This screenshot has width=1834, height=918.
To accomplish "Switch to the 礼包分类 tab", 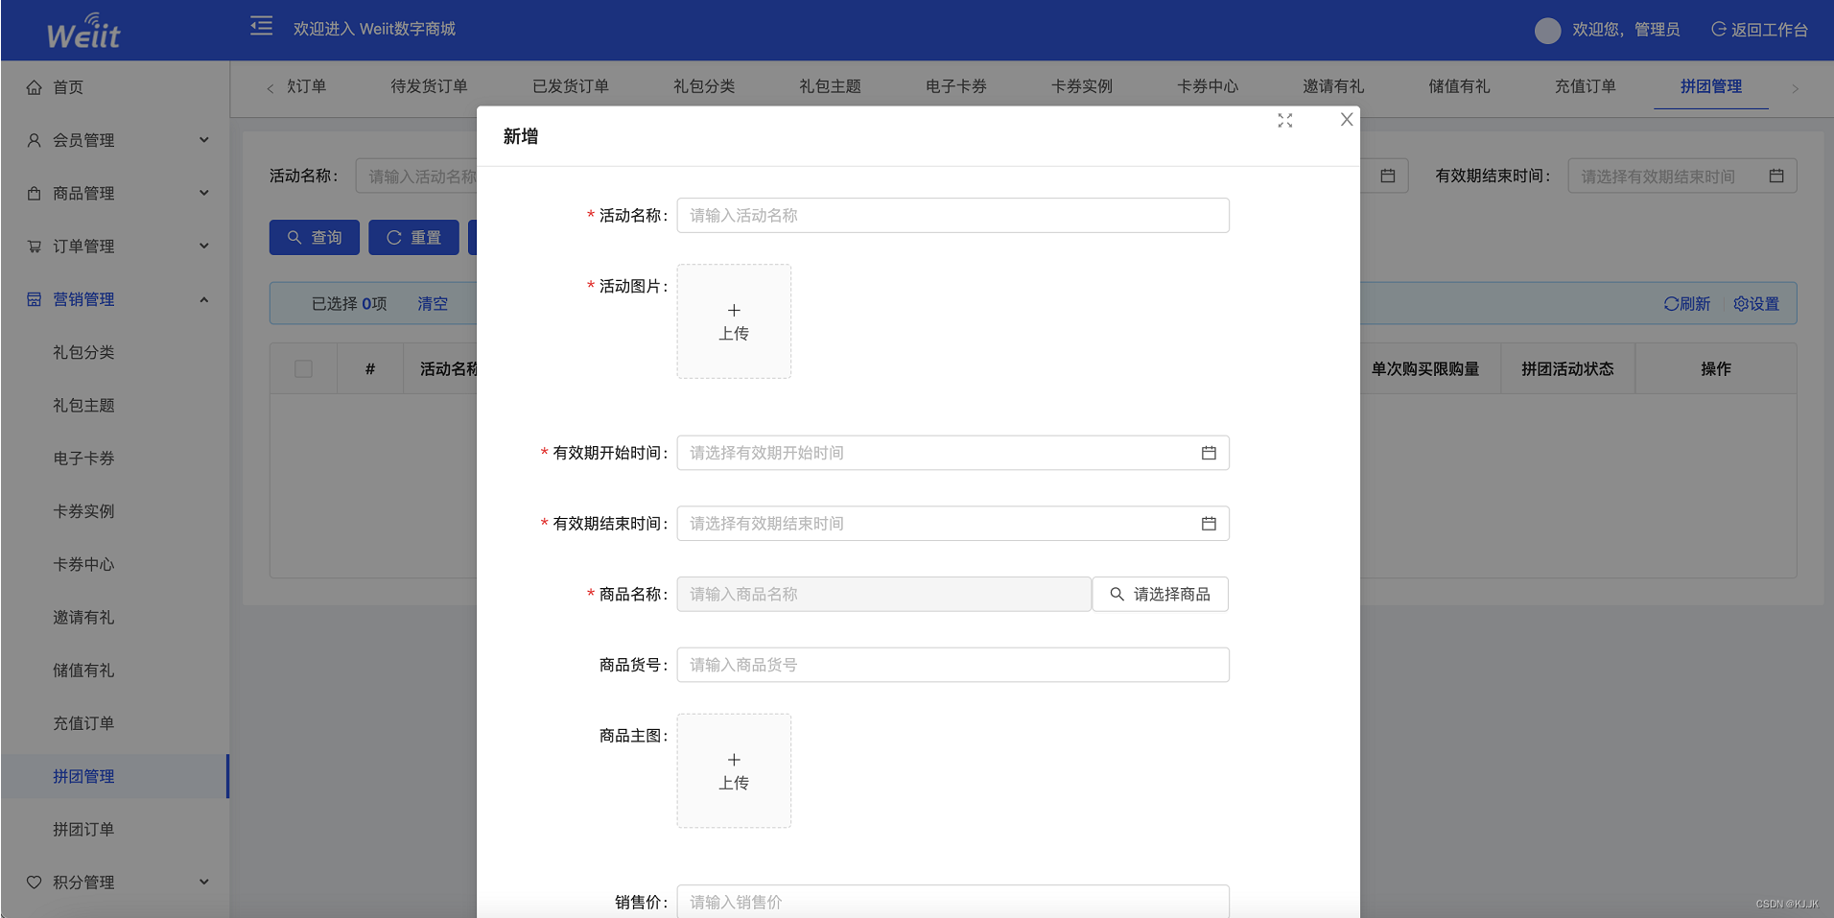I will [704, 86].
